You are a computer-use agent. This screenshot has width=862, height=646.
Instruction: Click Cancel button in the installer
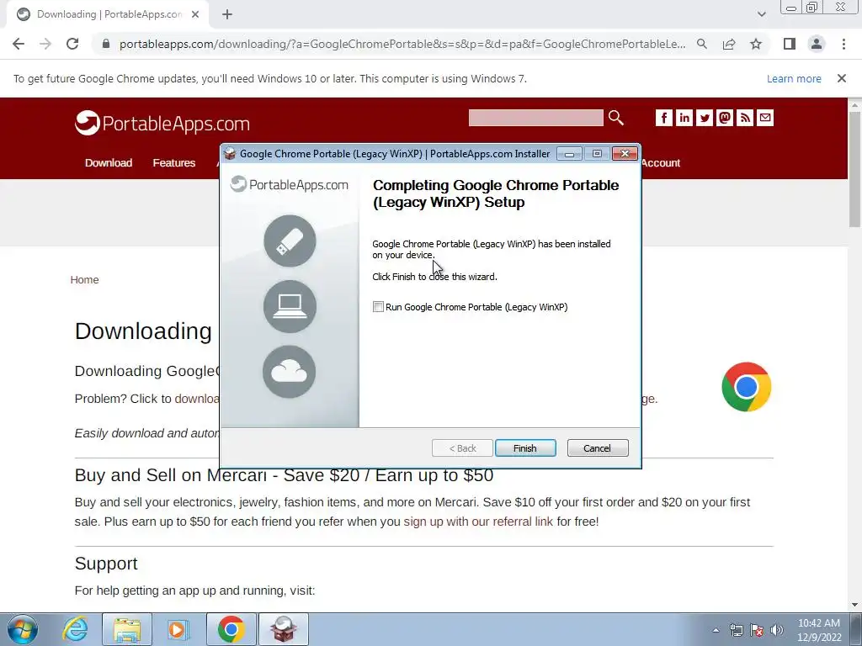pos(597,448)
